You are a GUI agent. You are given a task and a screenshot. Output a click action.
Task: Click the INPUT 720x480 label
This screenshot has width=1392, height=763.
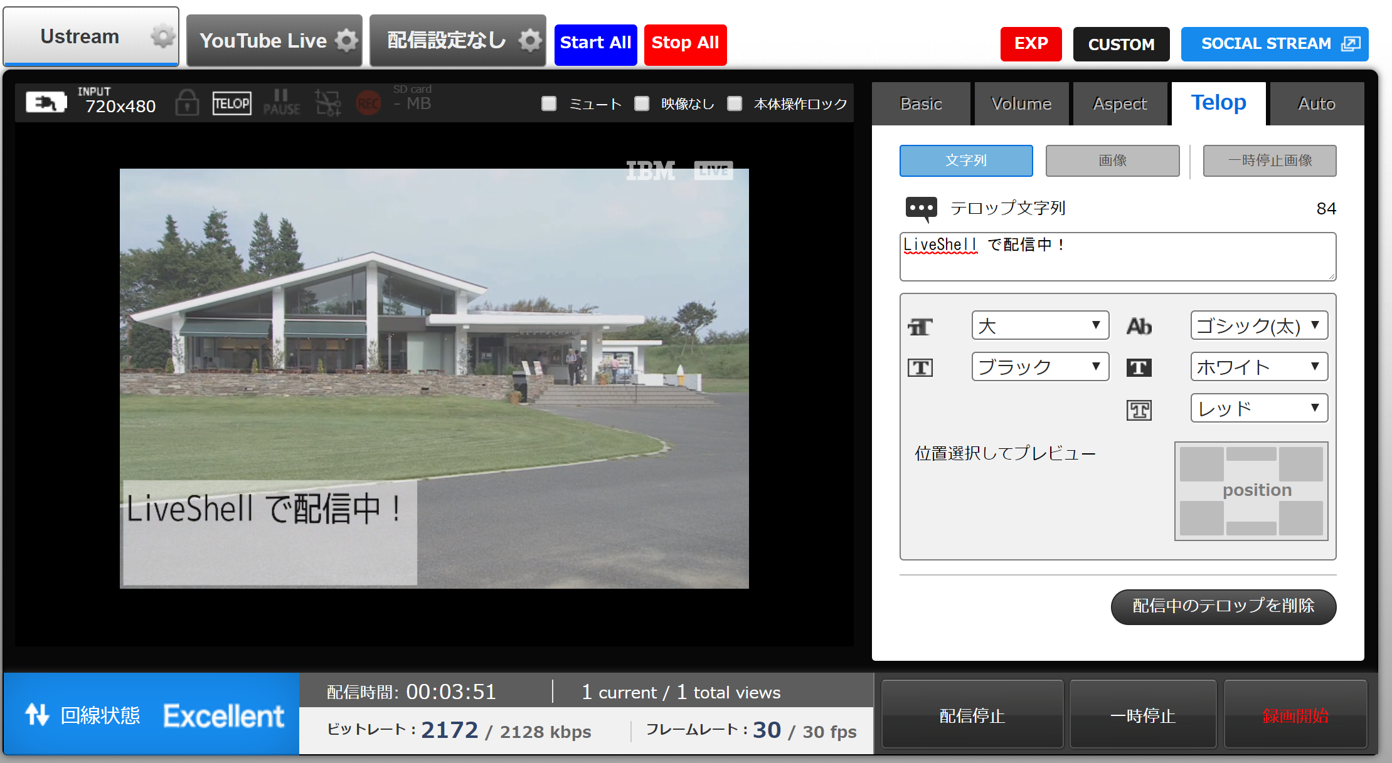click(117, 101)
